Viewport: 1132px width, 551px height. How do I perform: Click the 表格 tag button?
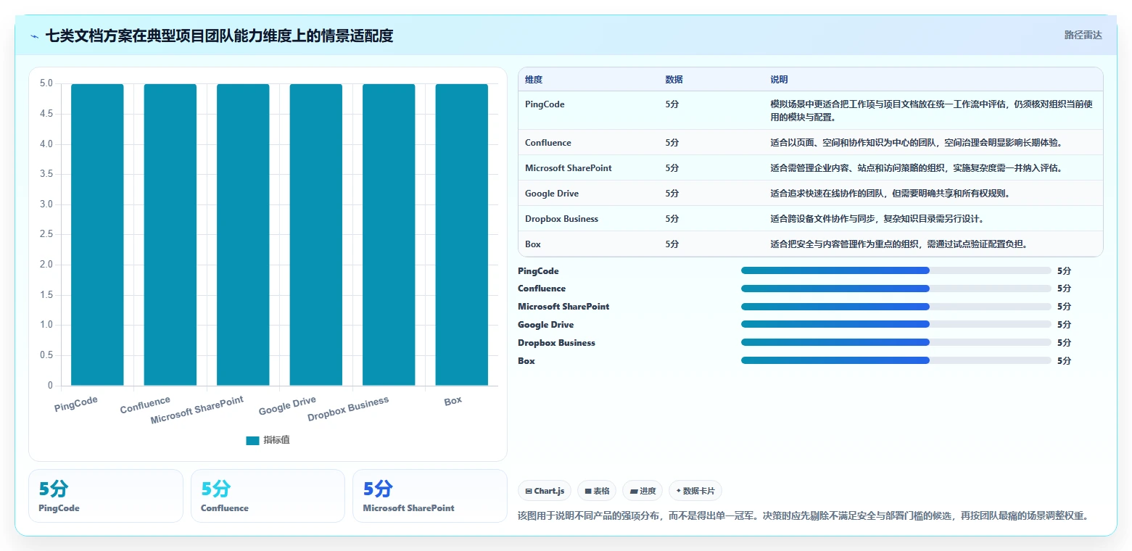(597, 491)
